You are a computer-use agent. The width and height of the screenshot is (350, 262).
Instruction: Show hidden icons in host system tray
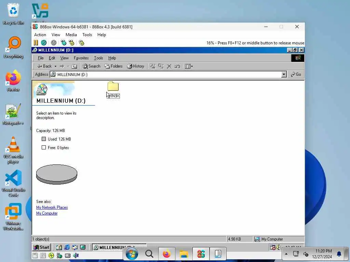coord(286,254)
